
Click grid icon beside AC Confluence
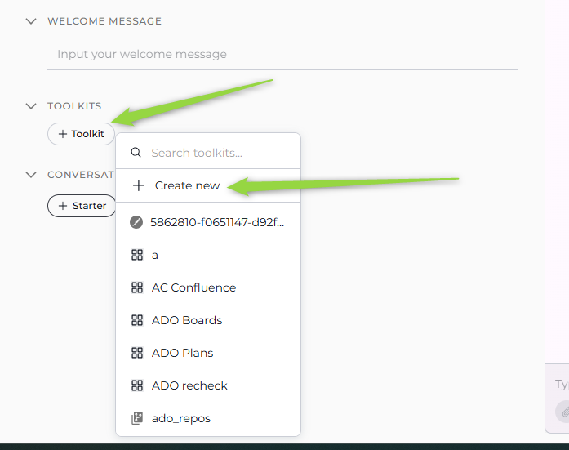(137, 287)
